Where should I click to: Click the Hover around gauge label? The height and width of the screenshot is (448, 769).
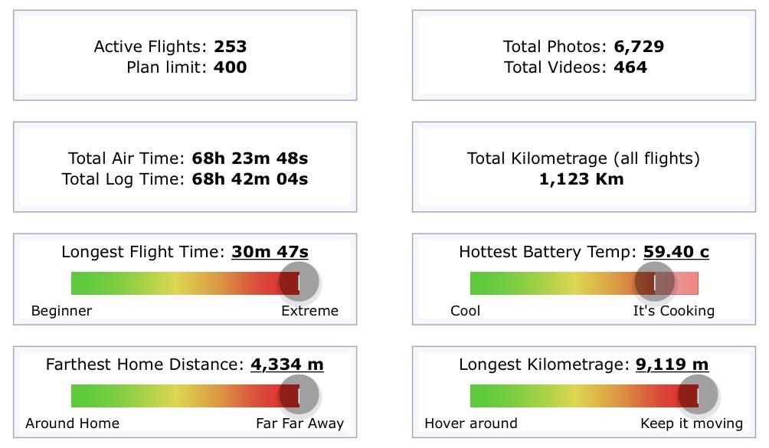[x=471, y=423]
